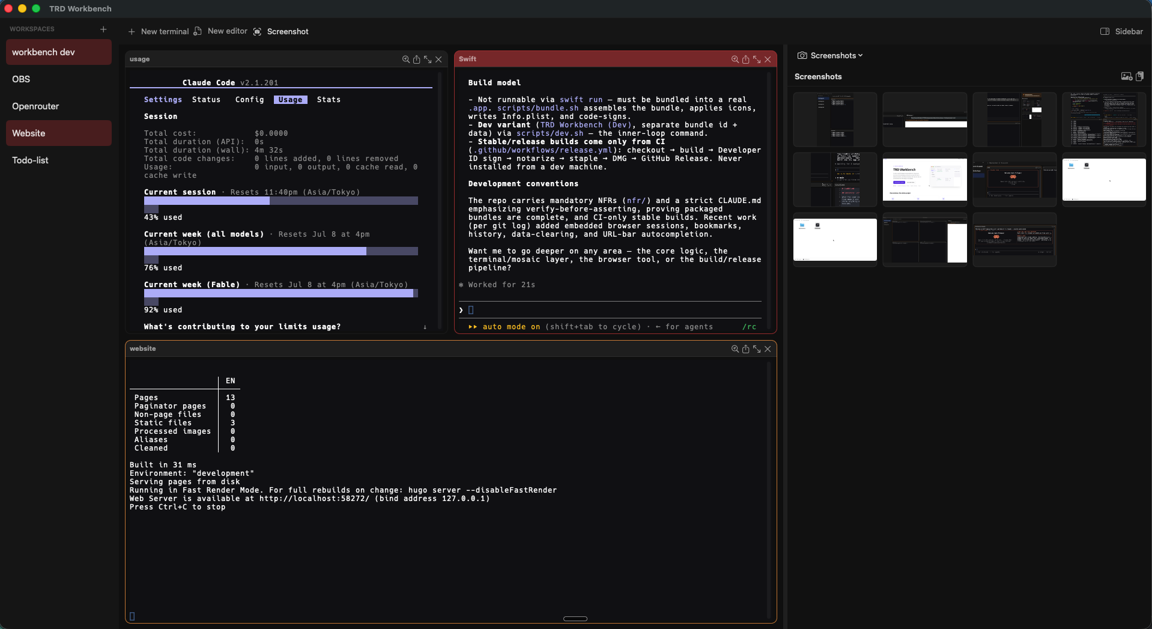The height and width of the screenshot is (629, 1152).
Task: Expand the website pane to fullscreen
Action: 757,349
